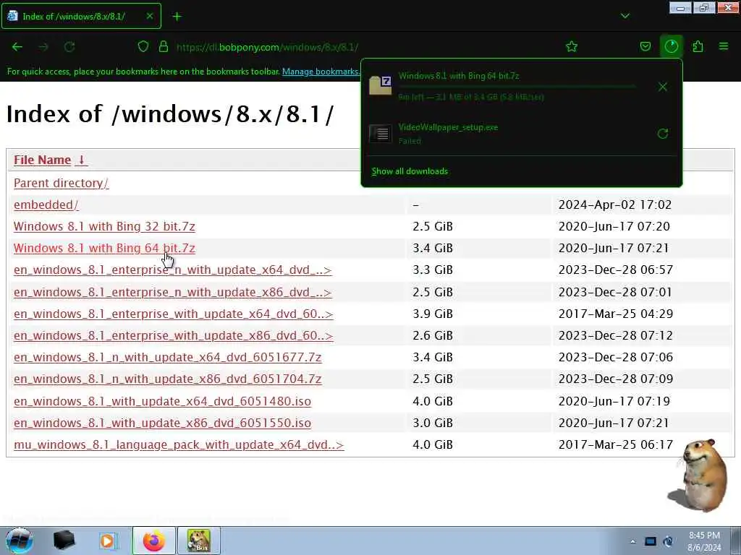This screenshot has height=555, width=741.
Task: Select the active browser tab title
Action: click(74, 16)
